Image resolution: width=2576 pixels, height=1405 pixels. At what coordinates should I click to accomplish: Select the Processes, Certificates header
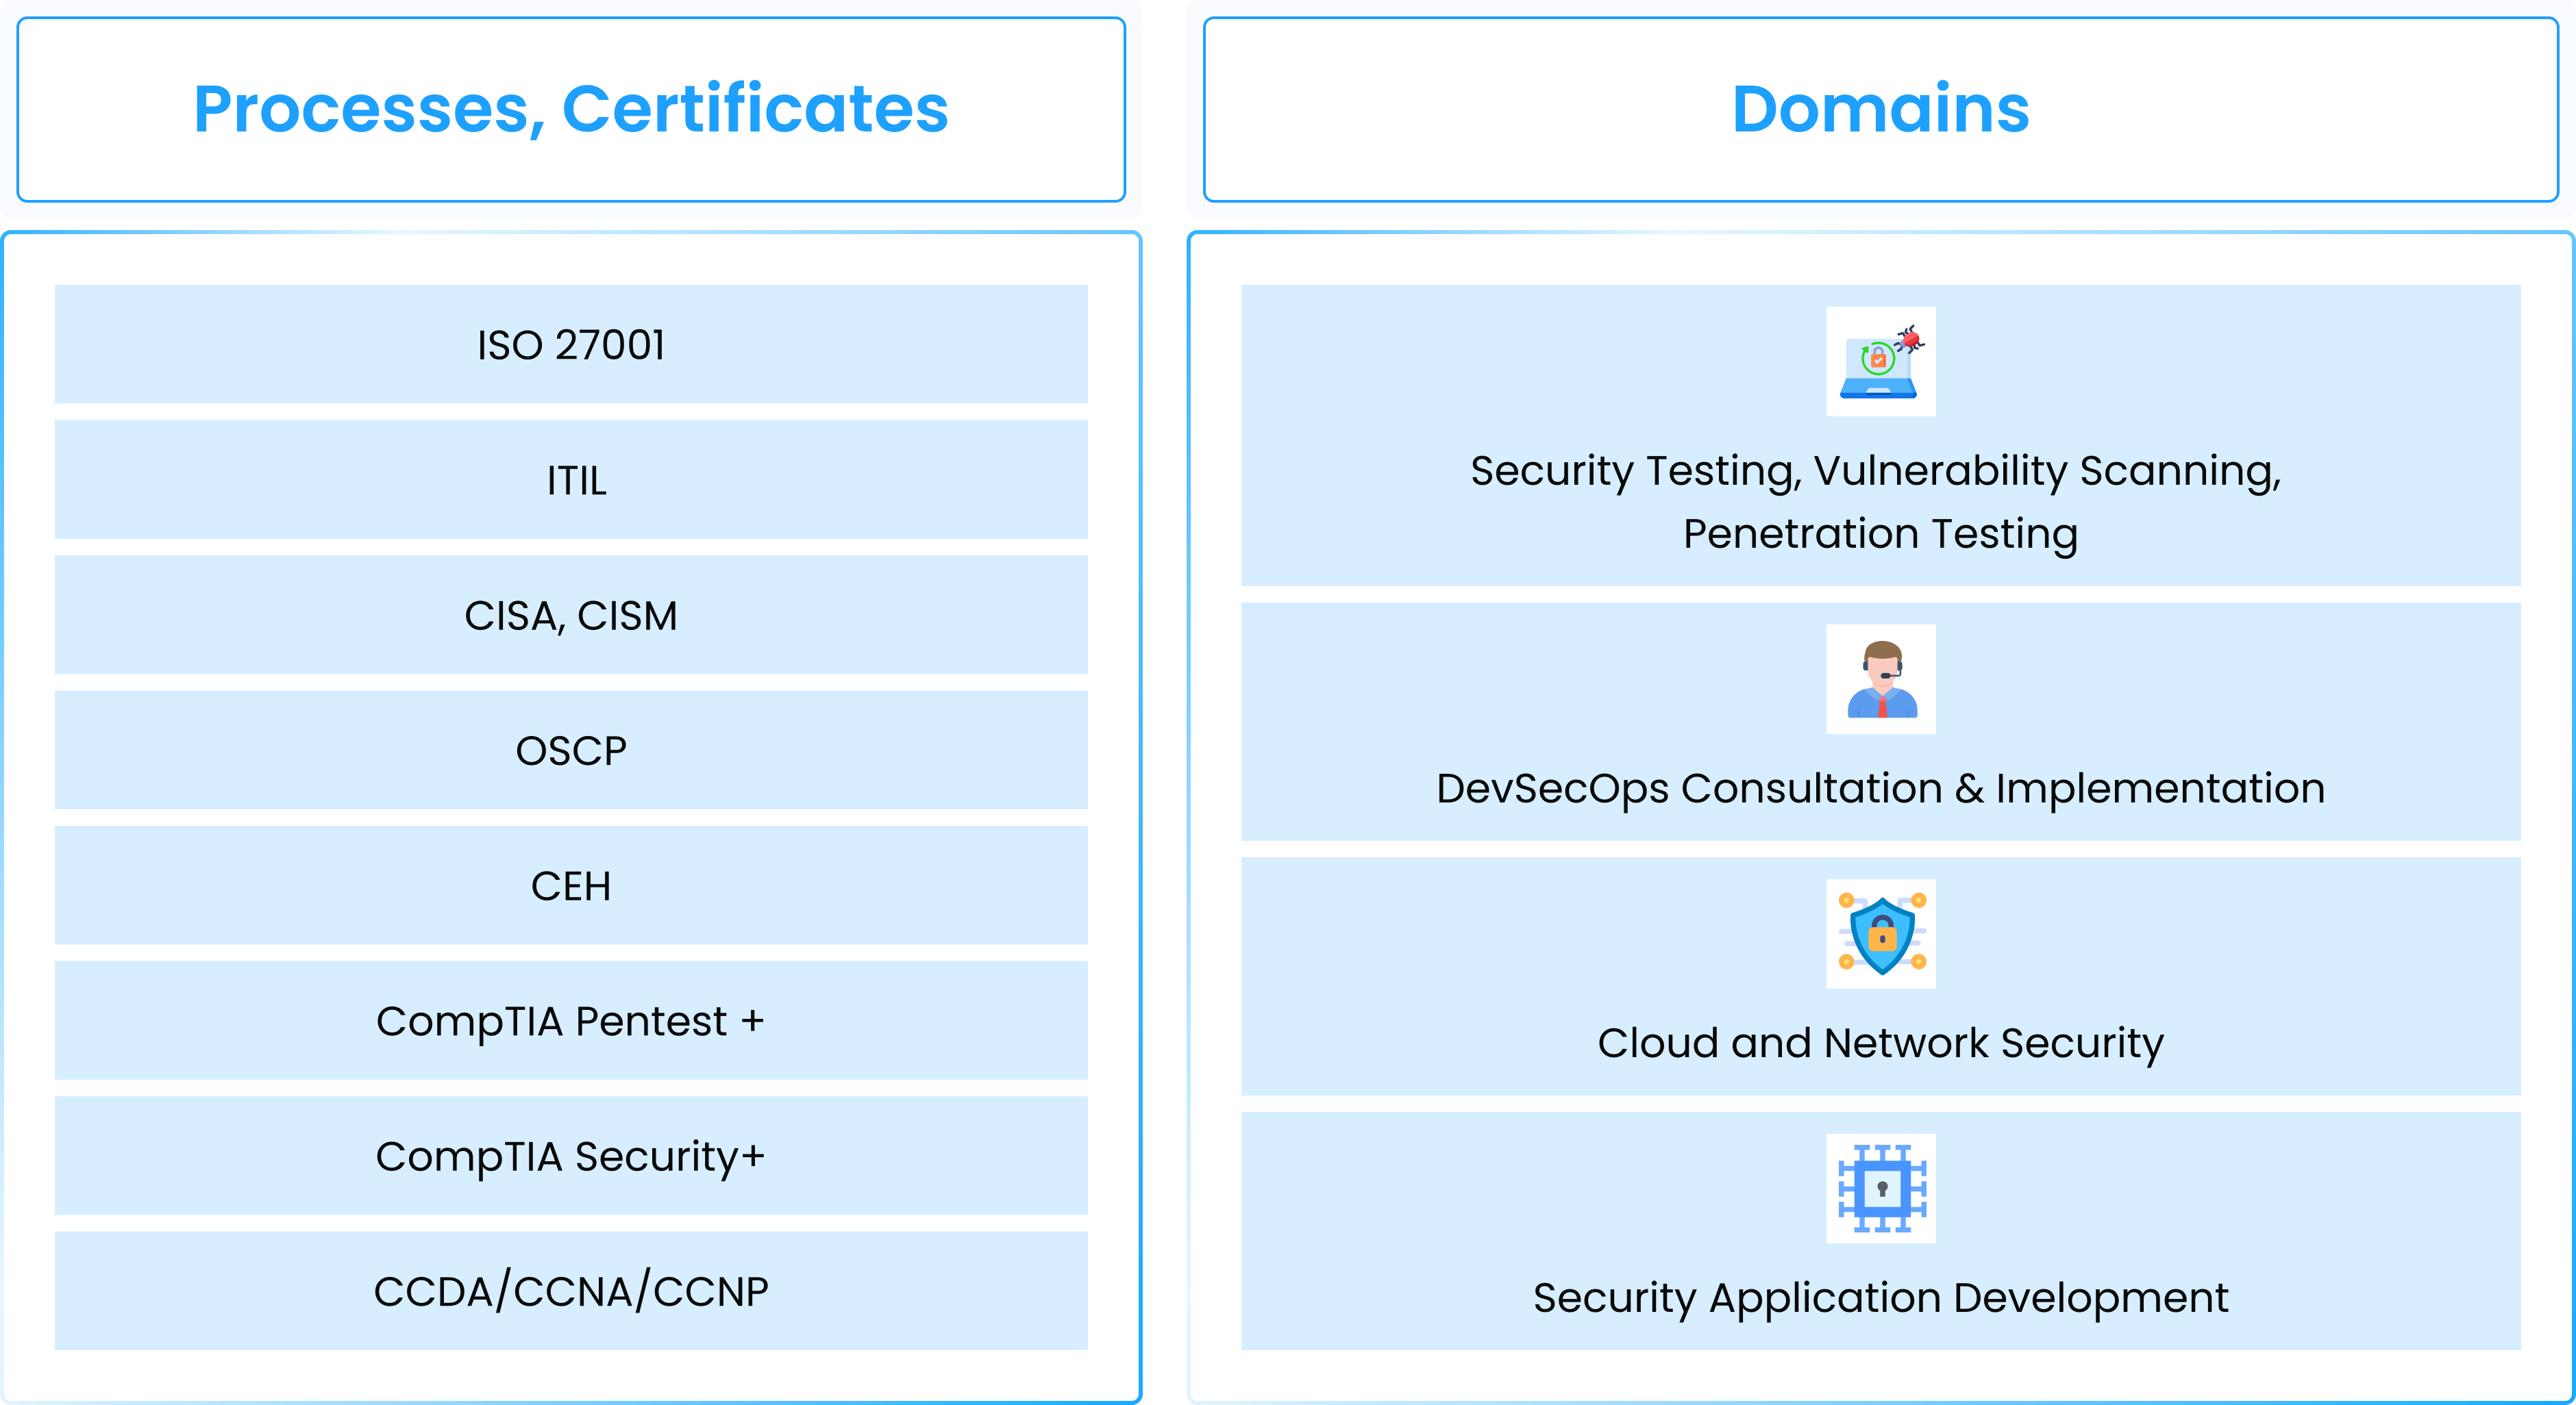(571, 109)
